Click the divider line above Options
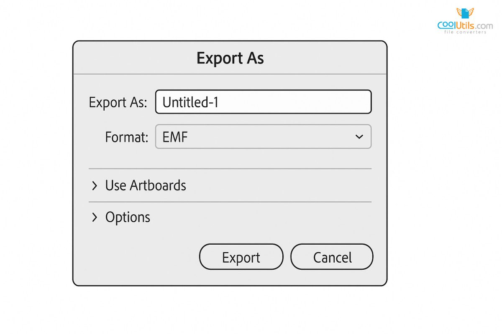Image resolution: width=502 pixels, height=334 pixels. (230, 202)
